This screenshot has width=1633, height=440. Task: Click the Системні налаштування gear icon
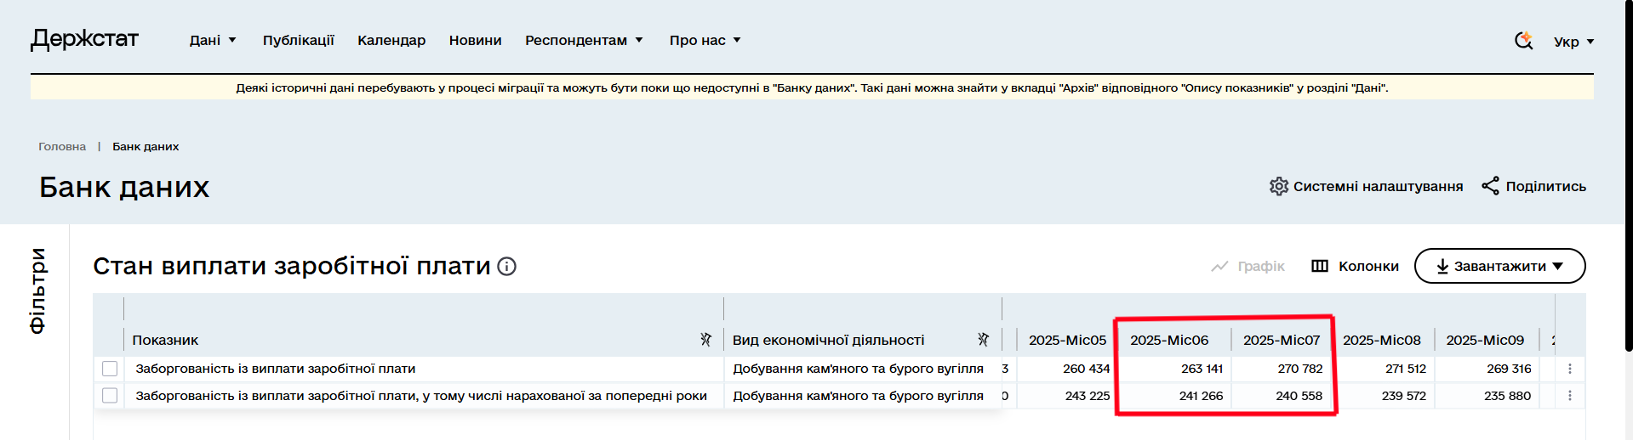click(x=1278, y=186)
